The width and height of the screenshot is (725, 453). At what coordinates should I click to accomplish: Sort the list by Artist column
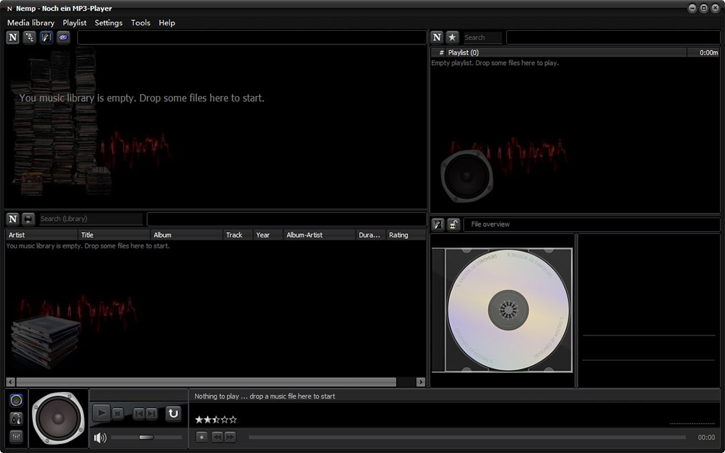[42, 235]
